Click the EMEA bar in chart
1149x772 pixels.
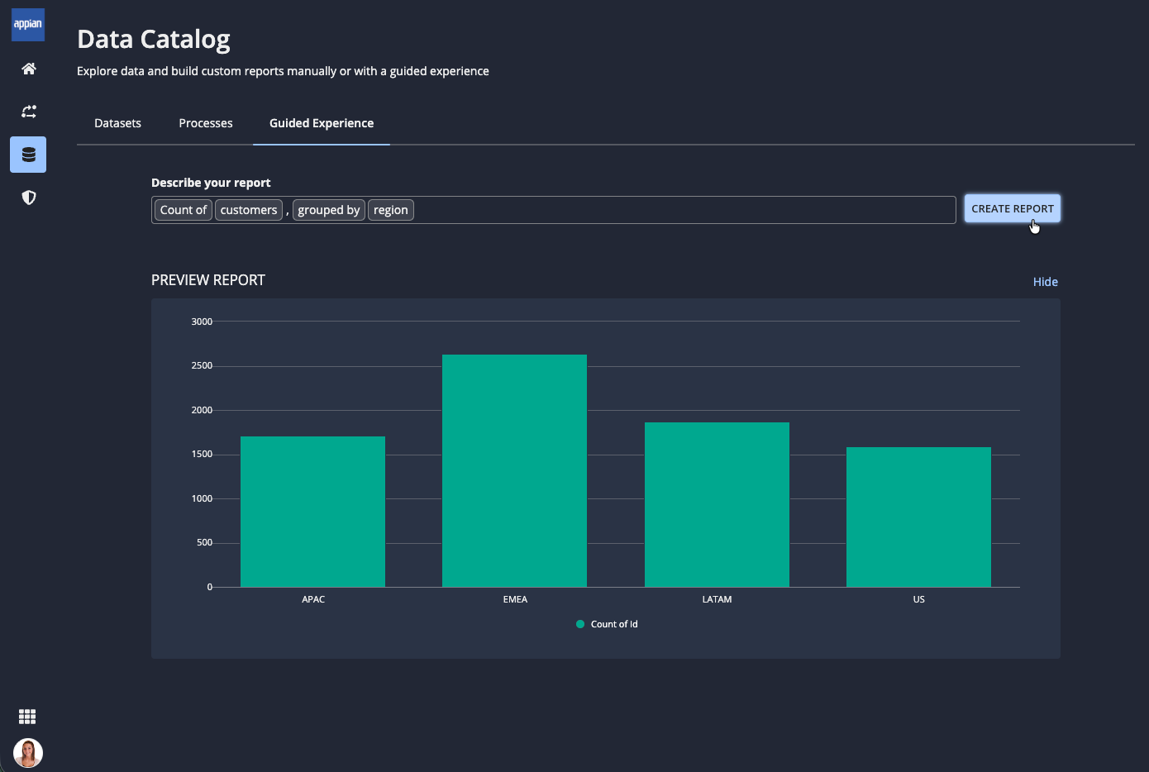pos(514,471)
